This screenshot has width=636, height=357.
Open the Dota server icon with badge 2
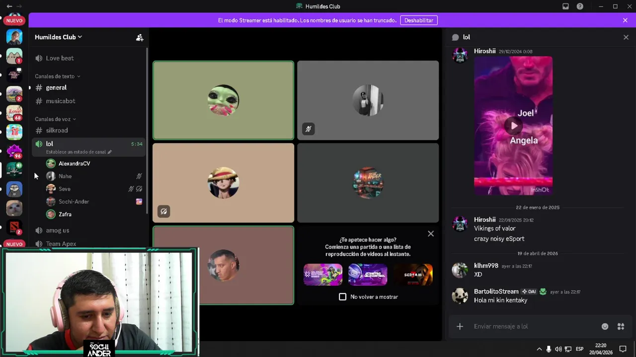click(x=14, y=227)
